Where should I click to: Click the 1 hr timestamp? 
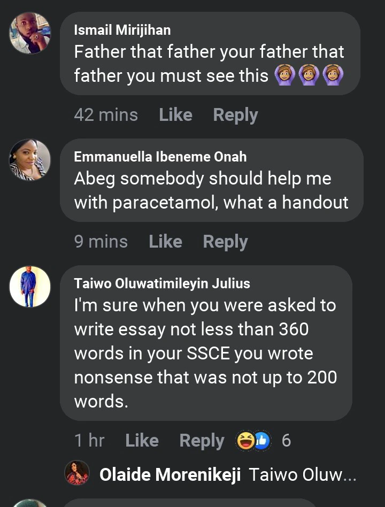pyautogui.click(x=89, y=441)
